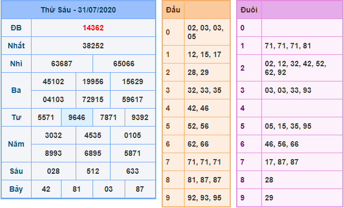344x208 pixels.
Task: Select Ba prize number 19956
Action: pyautogui.click(x=93, y=81)
